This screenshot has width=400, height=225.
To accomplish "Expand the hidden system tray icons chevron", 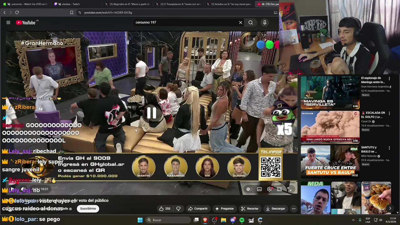I will point(353,220).
